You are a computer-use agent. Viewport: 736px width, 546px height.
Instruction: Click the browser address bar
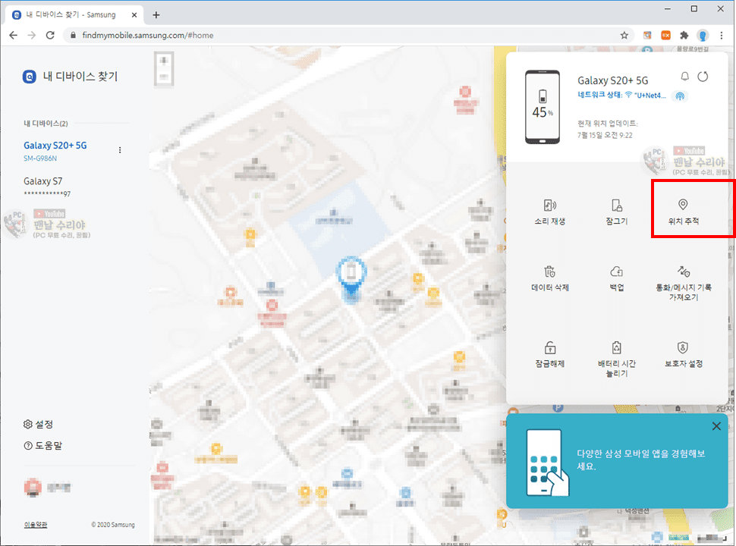tap(348, 35)
